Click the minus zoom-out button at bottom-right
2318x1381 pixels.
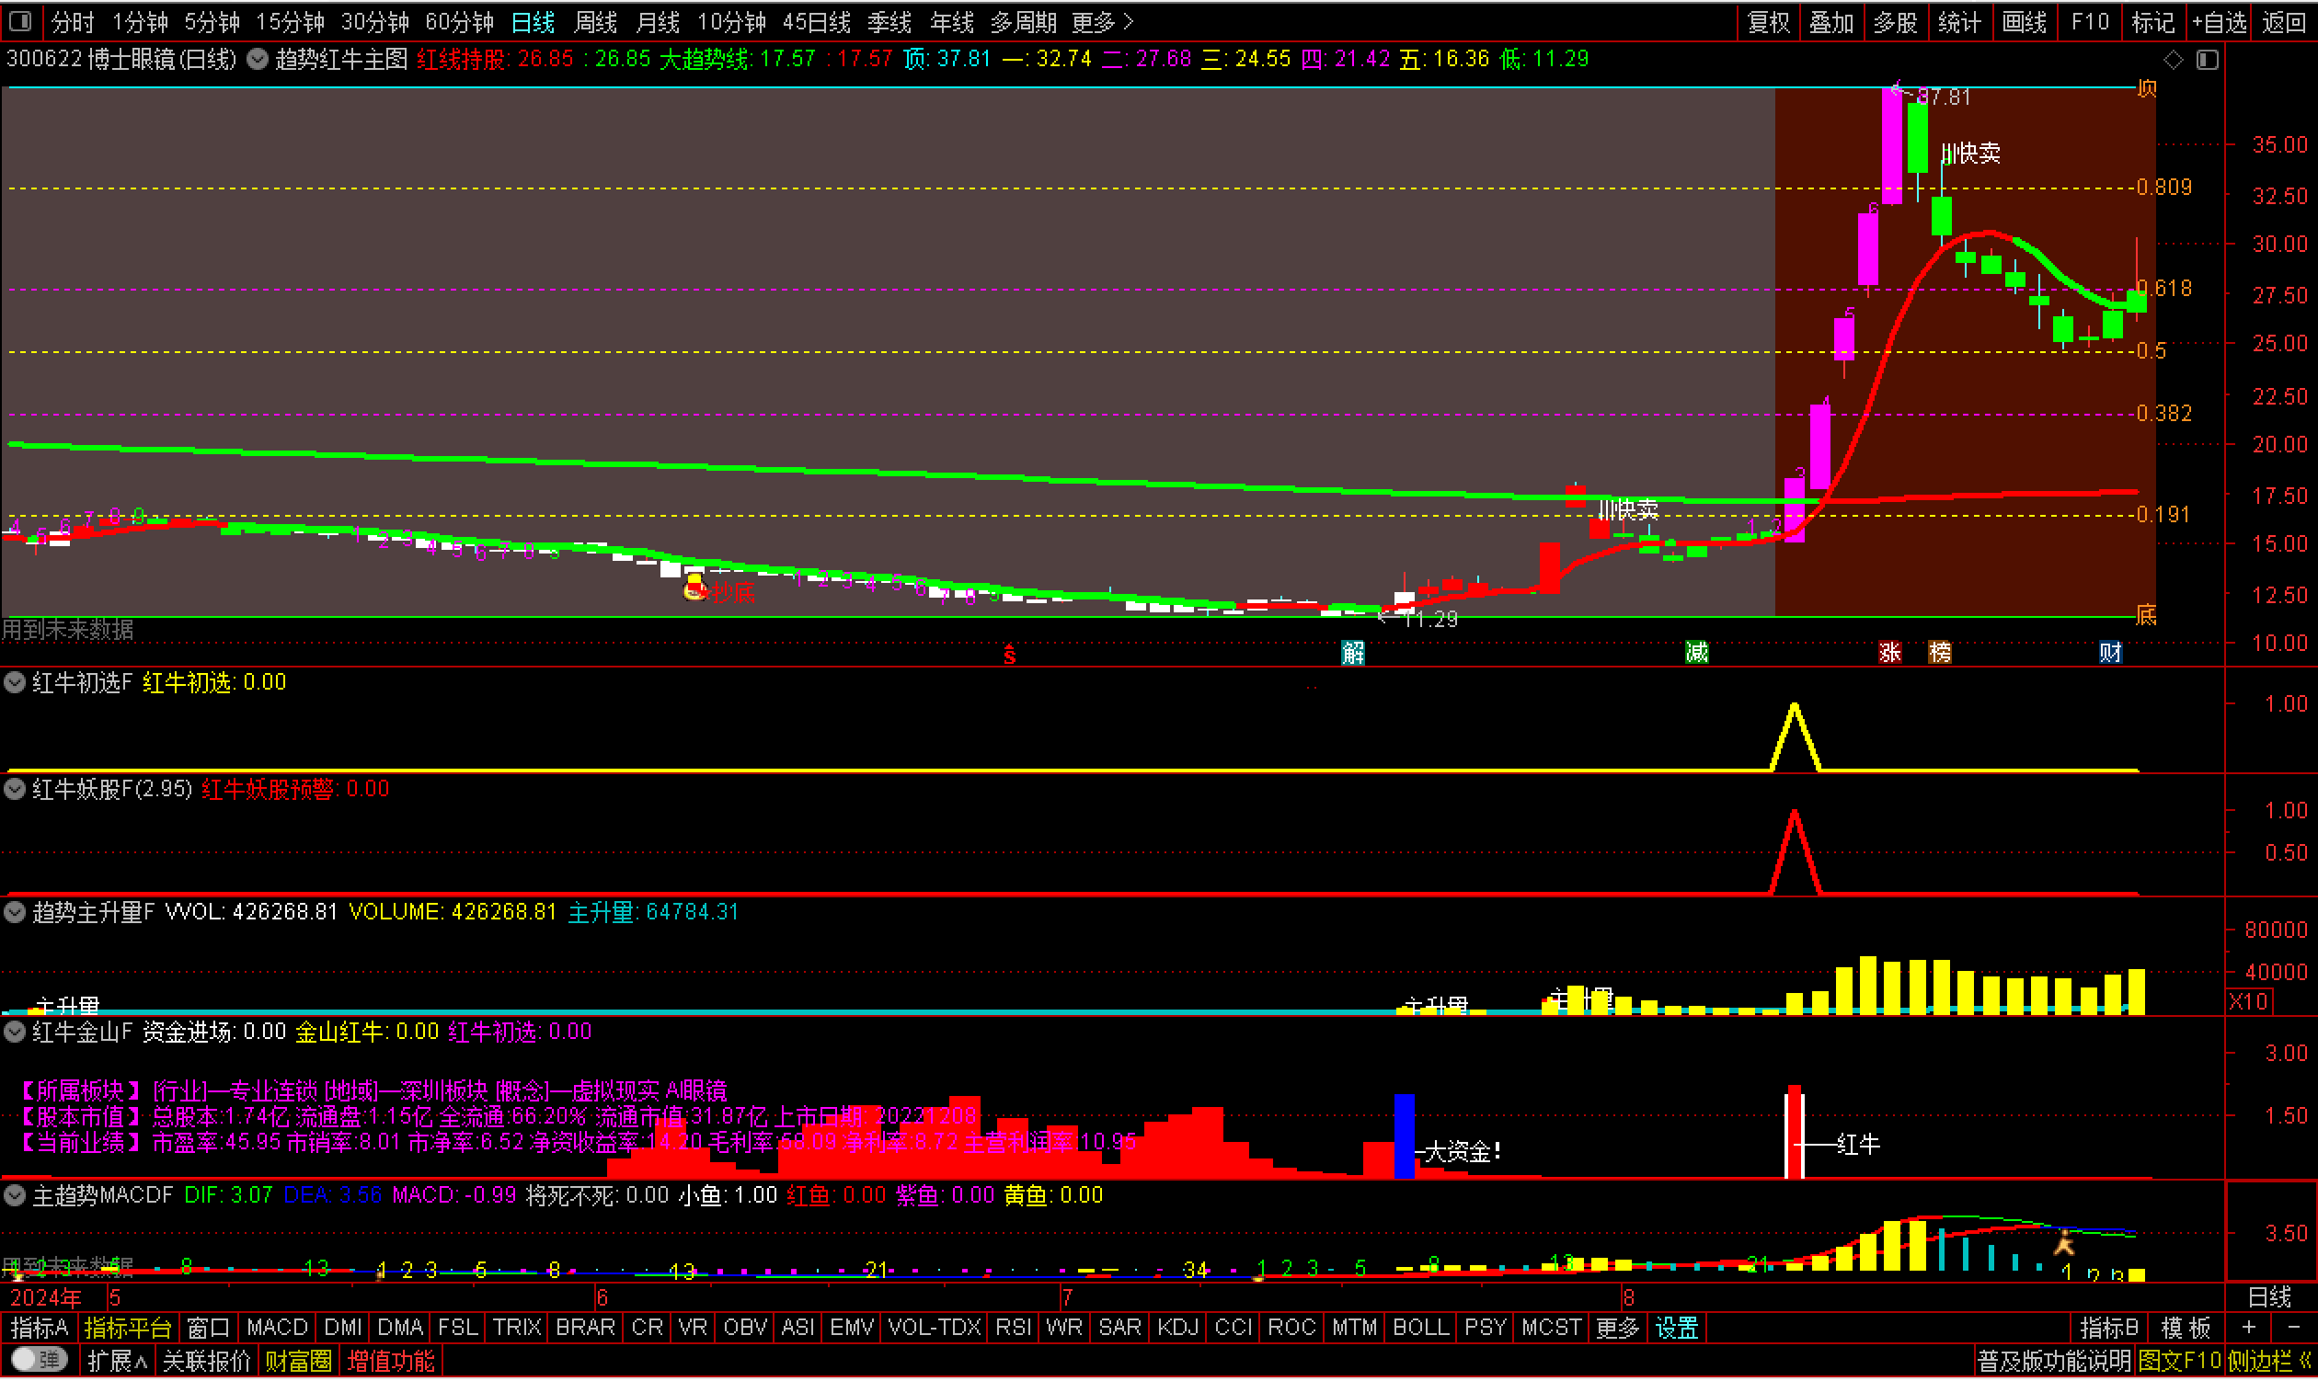[x=2293, y=1328]
